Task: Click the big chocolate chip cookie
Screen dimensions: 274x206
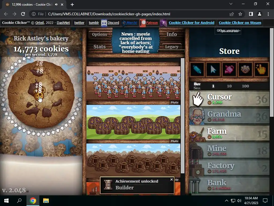Action: [x=41, y=95]
